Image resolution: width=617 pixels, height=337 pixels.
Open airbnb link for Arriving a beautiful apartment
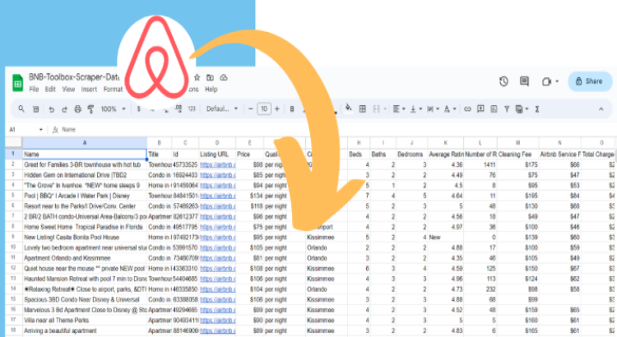click(x=218, y=330)
